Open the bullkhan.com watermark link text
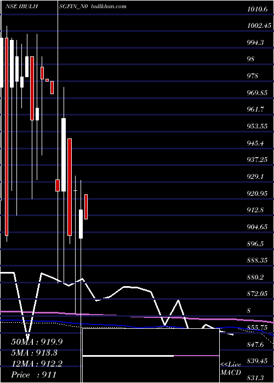The height and width of the screenshot is (383, 274). [x=109, y=7]
